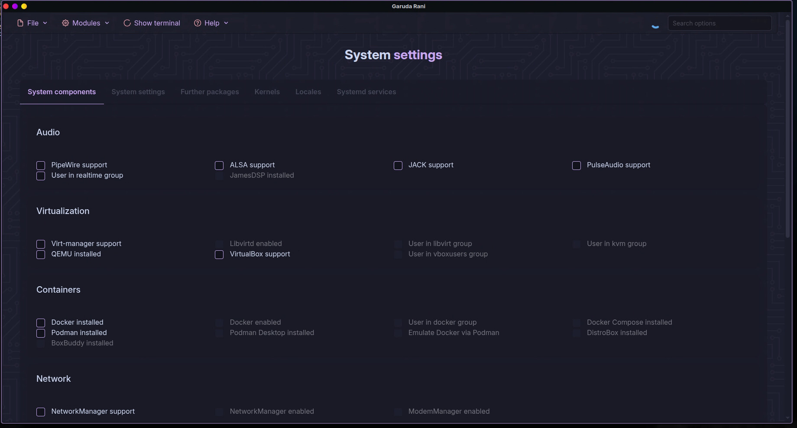Screen dimensions: 797x428
Task: Select the System components tab
Action: tap(62, 92)
